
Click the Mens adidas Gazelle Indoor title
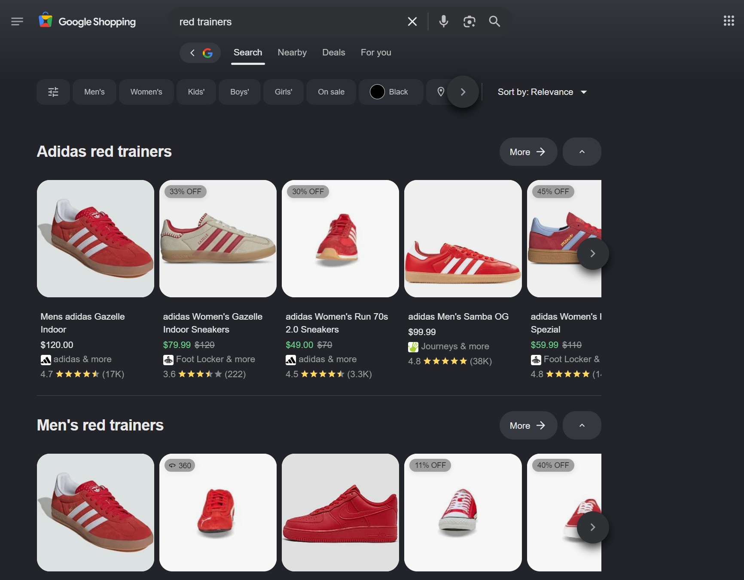click(x=82, y=323)
